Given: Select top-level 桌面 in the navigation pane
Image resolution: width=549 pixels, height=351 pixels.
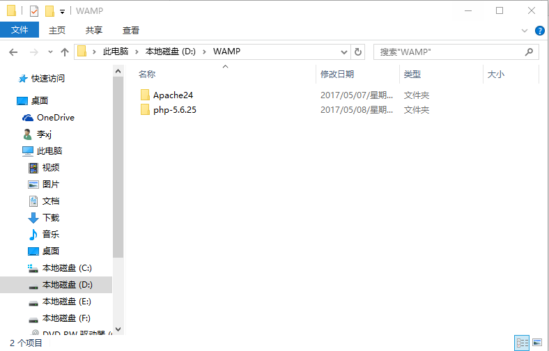Looking at the screenshot, I should coord(39,101).
